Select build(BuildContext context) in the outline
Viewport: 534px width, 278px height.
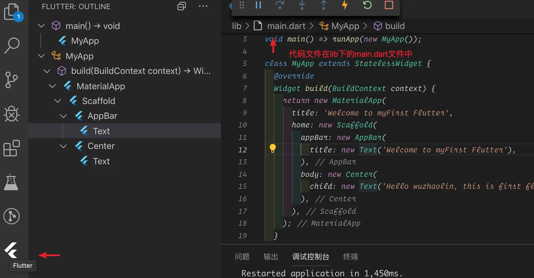coord(125,71)
